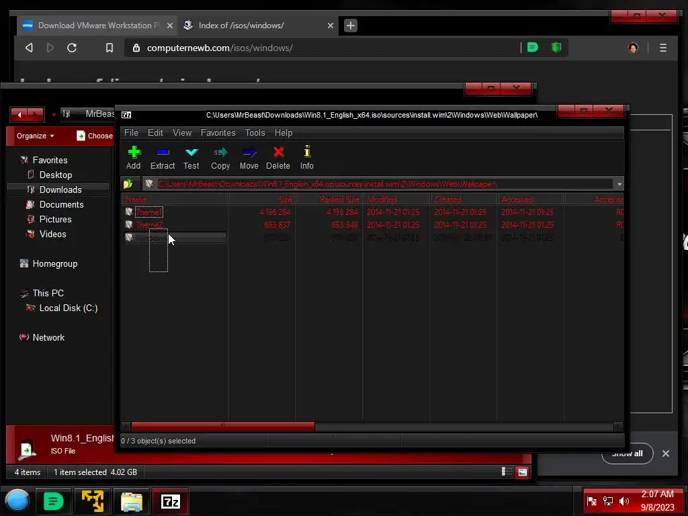Run the Test archive tool
Viewport: 688px width, 516px height.
191,158
